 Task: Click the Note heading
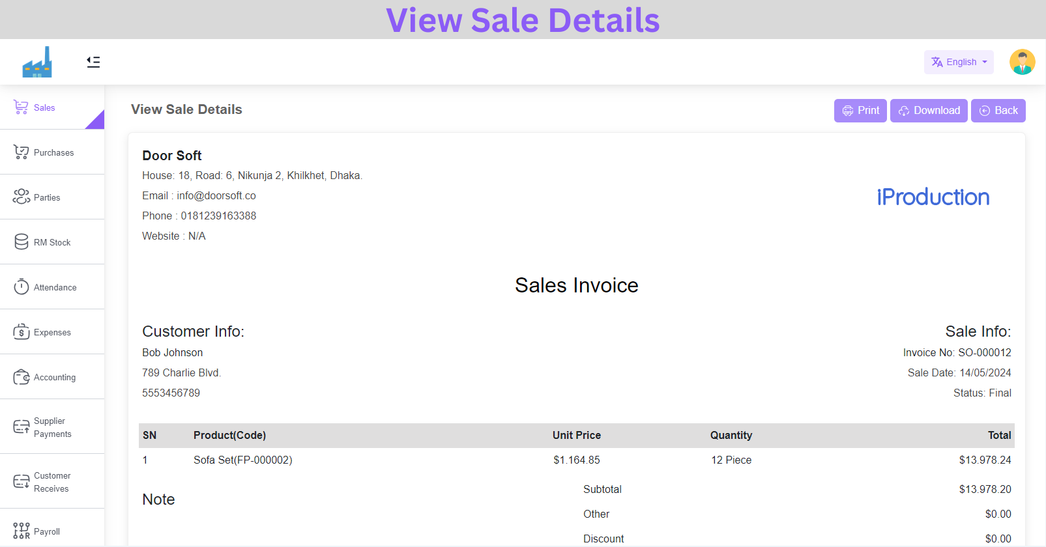158,499
